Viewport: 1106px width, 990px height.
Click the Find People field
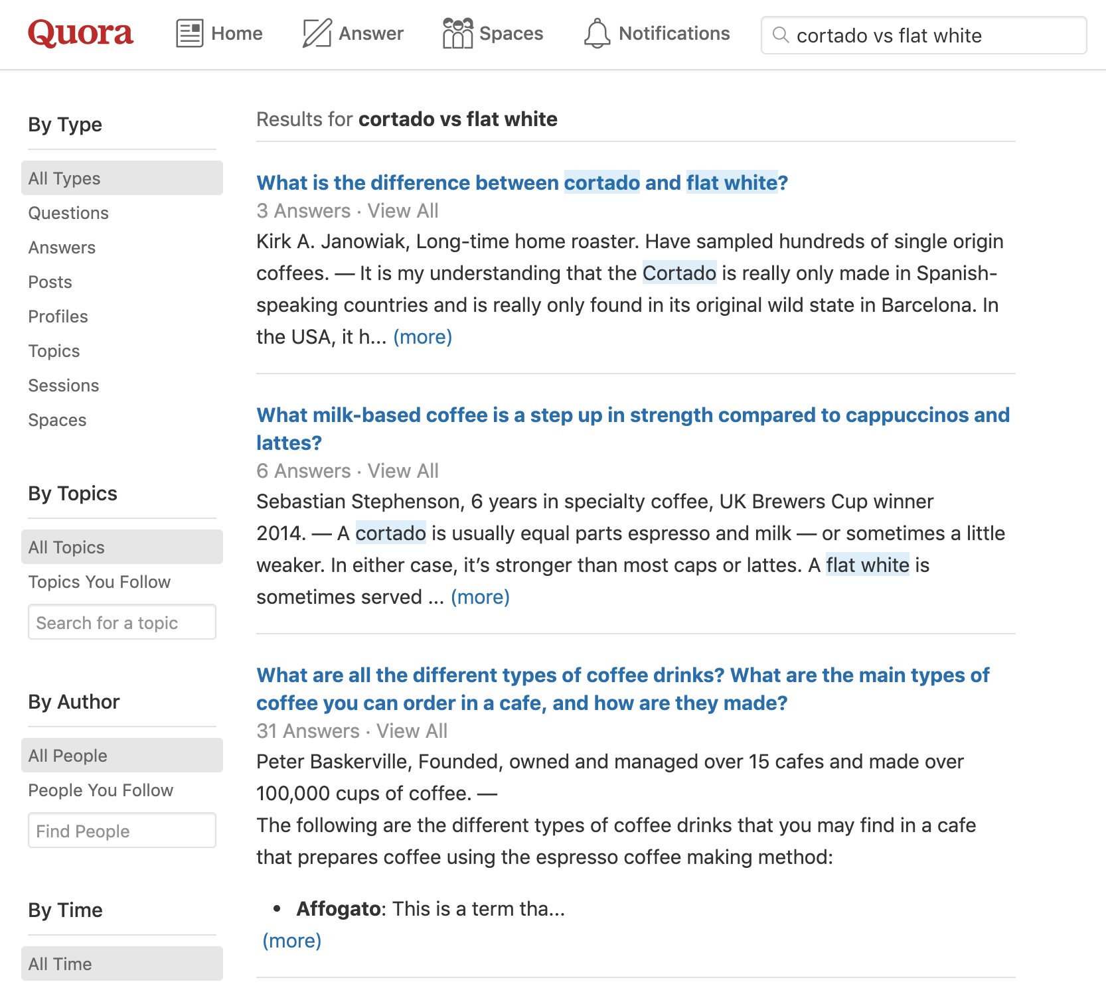pos(122,830)
